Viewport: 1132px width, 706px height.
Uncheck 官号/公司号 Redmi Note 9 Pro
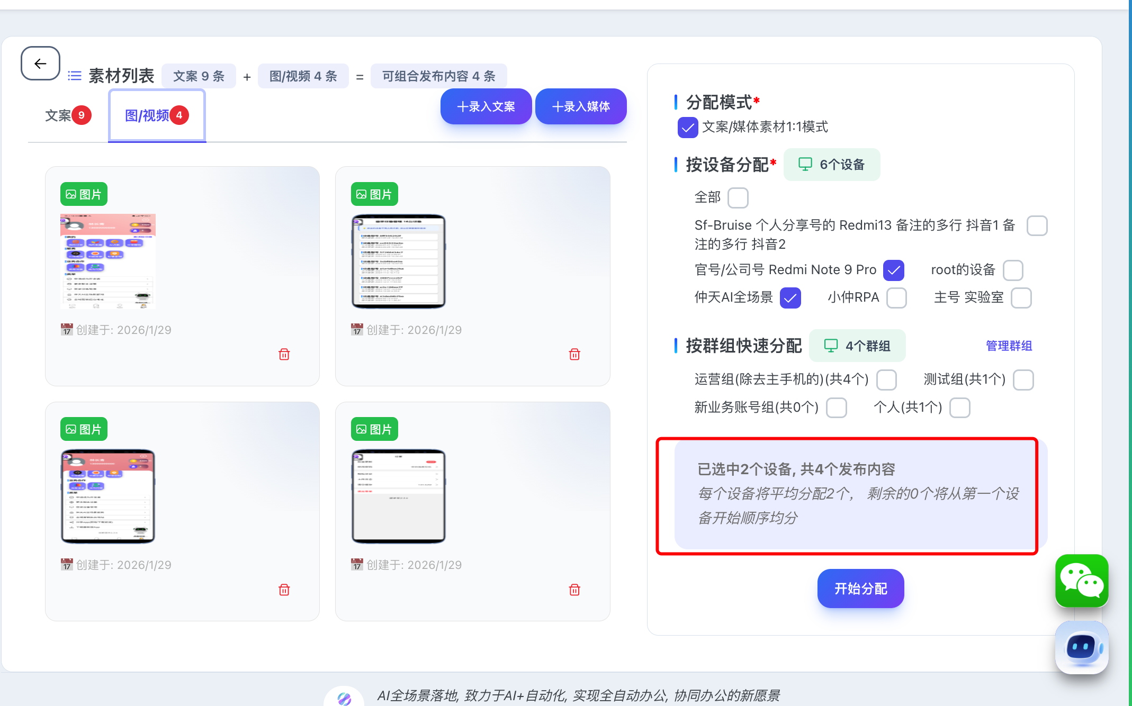tap(894, 270)
